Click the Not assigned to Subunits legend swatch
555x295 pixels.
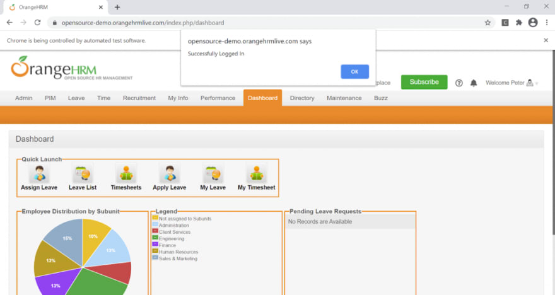[x=155, y=217]
